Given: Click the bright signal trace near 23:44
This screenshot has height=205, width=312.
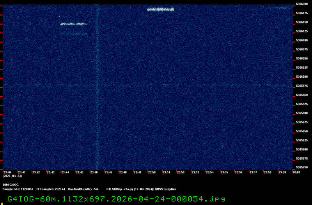Looking at the screenshot, I should point(74,24).
